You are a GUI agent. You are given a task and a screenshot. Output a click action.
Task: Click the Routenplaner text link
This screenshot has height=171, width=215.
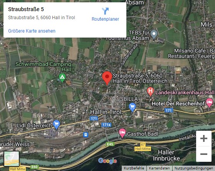click(105, 19)
